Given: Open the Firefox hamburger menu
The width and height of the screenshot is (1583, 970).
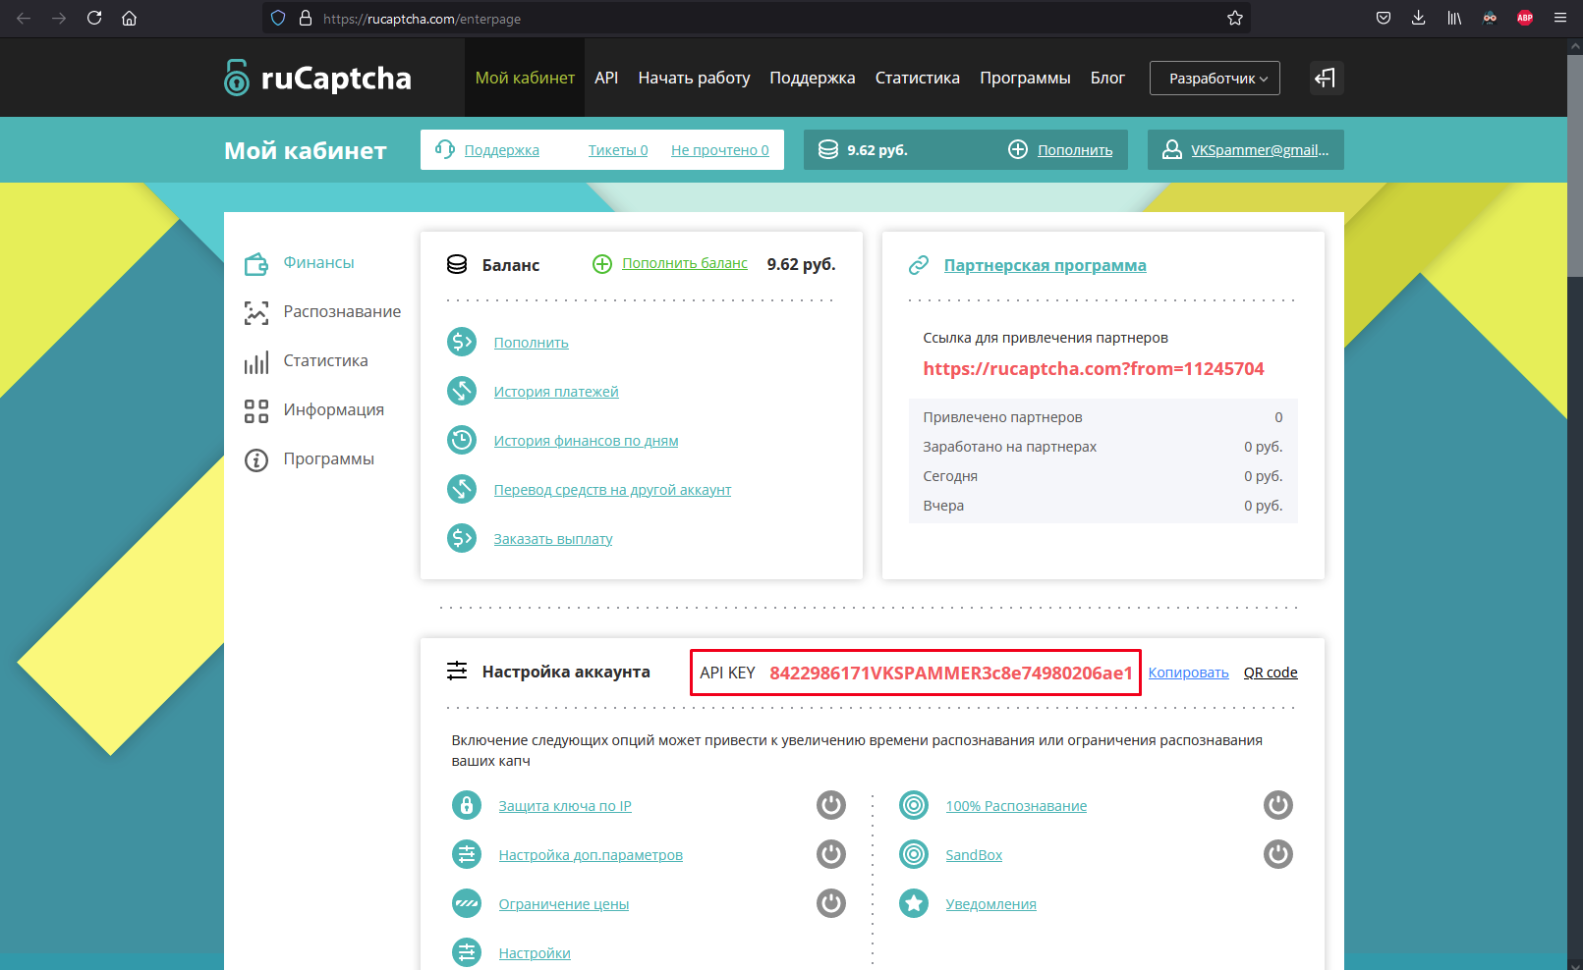Looking at the screenshot, I should [x=1559, y=18].
